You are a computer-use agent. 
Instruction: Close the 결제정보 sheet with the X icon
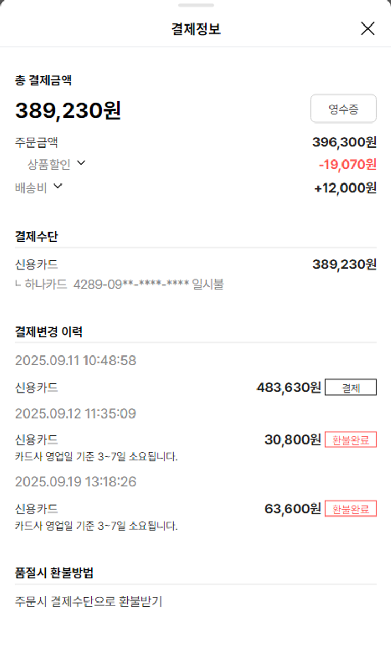(368, 29)
